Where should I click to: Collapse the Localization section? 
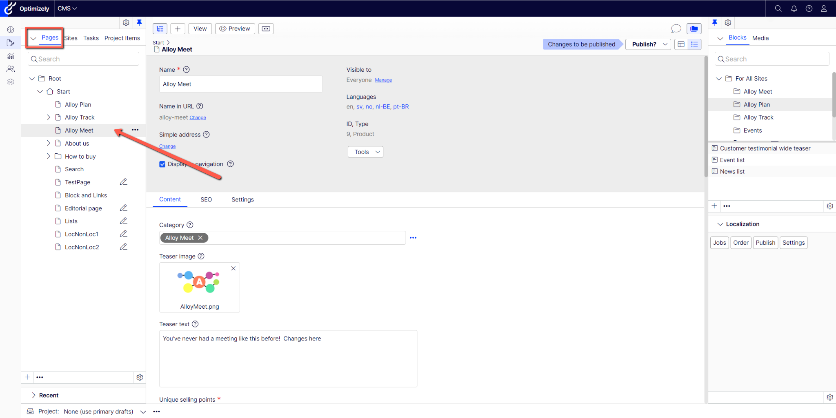720,224
